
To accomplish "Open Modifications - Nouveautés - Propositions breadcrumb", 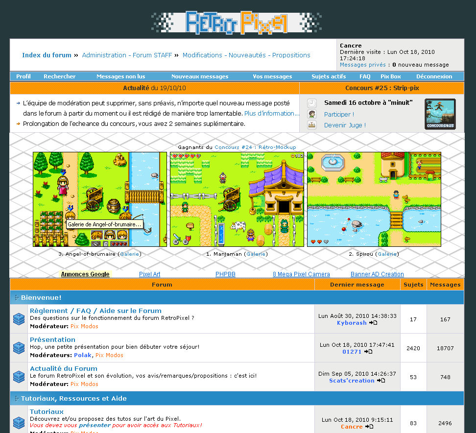I will pyautogui.click(x=246, y=55).
